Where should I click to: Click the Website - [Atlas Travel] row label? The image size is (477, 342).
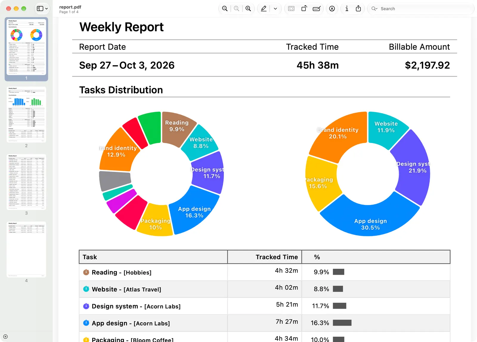coord(126,289)
